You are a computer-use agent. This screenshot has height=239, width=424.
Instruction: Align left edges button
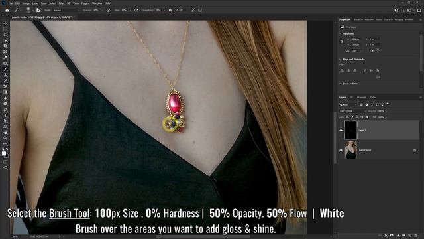click(342, 70)
